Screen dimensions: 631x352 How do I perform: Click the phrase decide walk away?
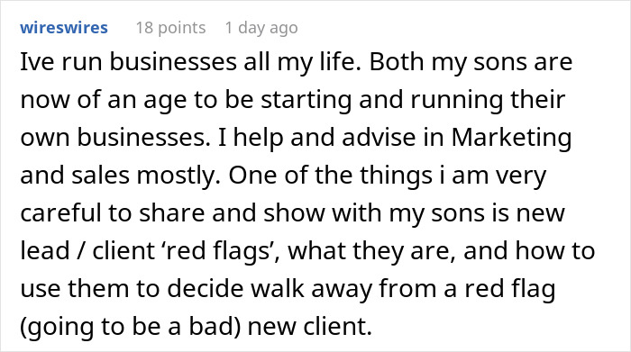235,288
